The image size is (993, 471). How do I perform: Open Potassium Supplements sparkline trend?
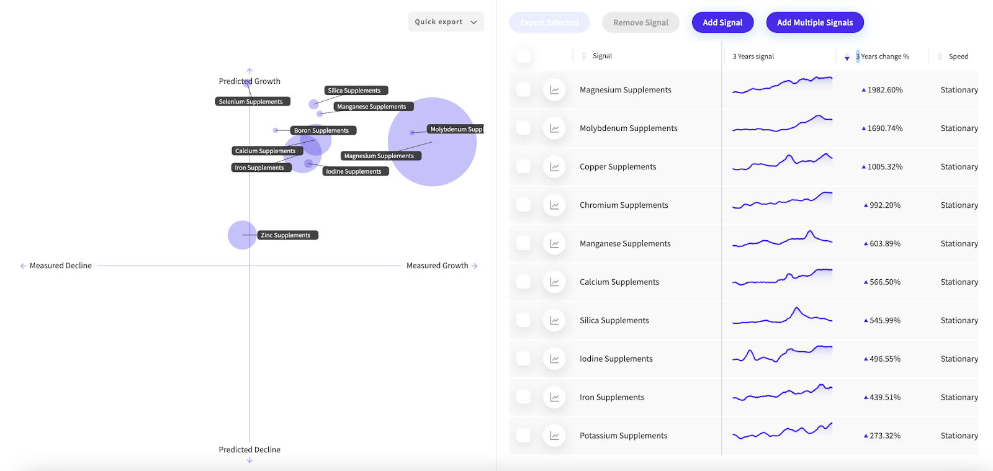pyautogui.click(x=782, y=431)
